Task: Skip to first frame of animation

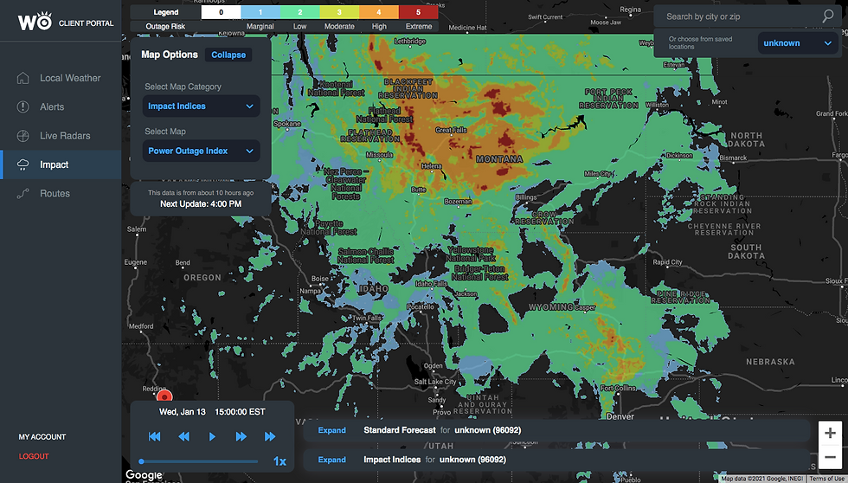Action: tap(154, 436)
